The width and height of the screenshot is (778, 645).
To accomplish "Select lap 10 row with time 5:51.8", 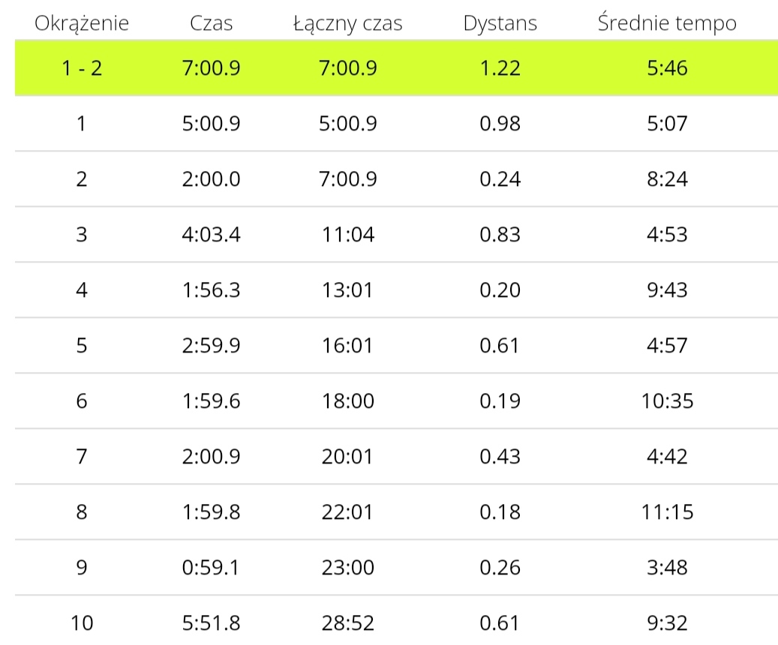I will coord(396,621).
